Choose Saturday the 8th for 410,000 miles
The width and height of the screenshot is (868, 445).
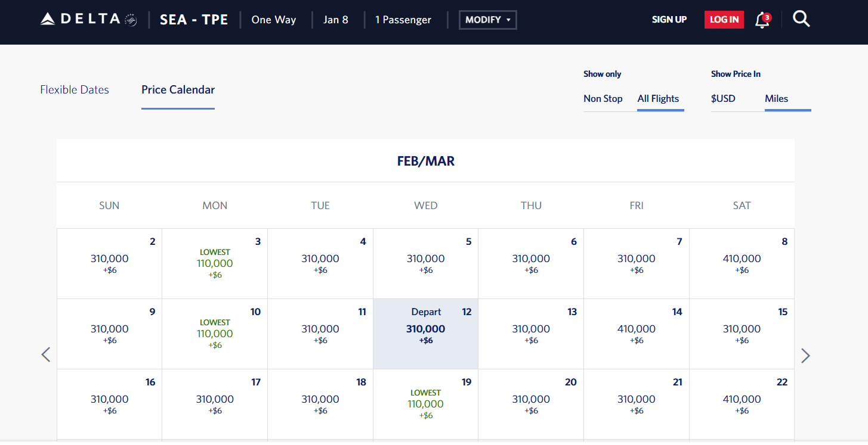coord(742,264)
